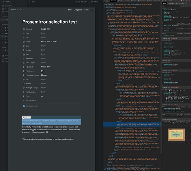Switch to the Console tab in DevTools
The image size is (191, 171).
[x=120, y=1]
